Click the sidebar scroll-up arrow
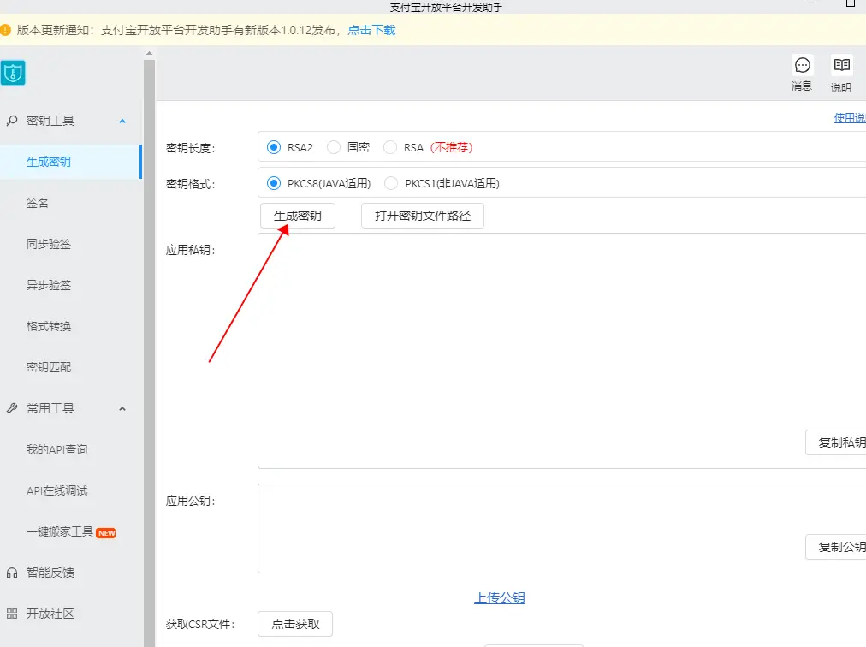 (149, 53)
